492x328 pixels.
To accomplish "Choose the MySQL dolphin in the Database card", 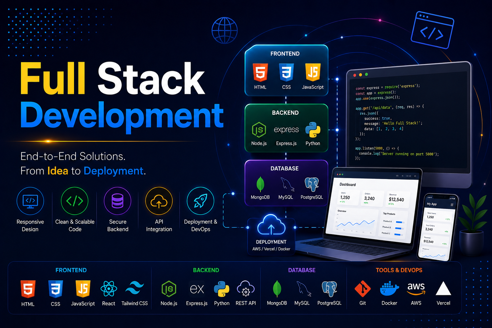I will point(287,184).
